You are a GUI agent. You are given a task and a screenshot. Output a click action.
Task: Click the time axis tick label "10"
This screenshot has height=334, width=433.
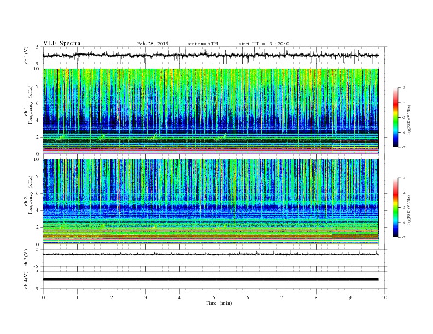384,297
